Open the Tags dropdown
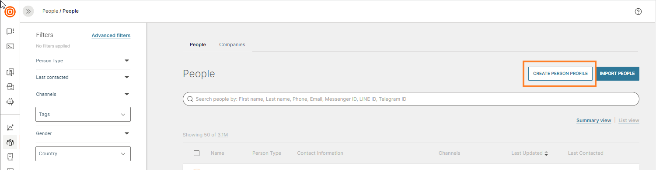 (x=83, y=114)
